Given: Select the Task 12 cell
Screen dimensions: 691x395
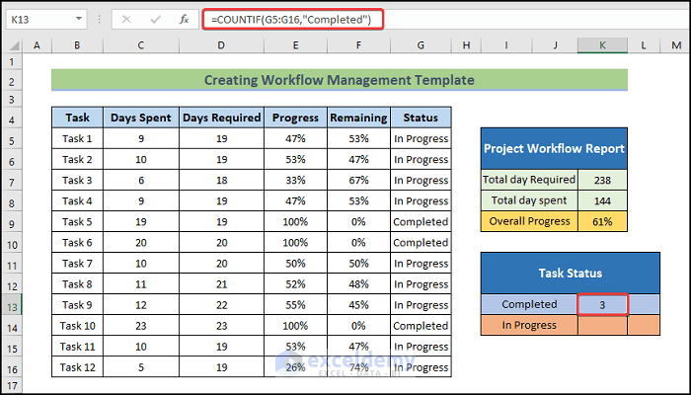Looking at the screenshot, I should click(x=78, y=367).
